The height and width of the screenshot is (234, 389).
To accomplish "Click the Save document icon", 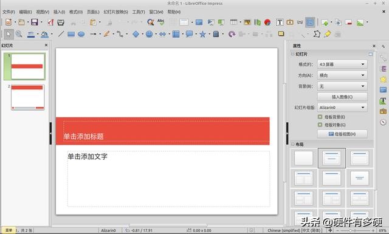I will click(x=35, y=22).
